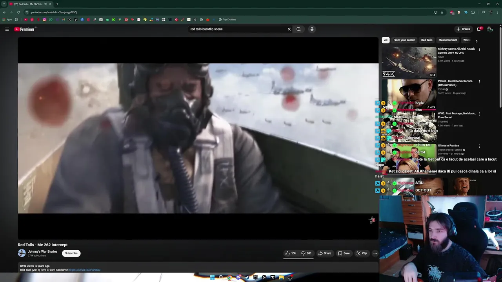502x282 pixels.
Task: Open the Facebook bookmark
Action: [x=82, y=20]
